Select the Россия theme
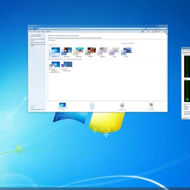The image size is (190, 190). tap(126, 52)
